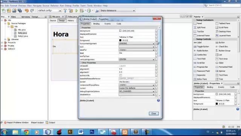Click the Profile Project toolbar icon
The width and height of the screenshot is (241, 136).
pyautogui.click(x=89, y=11)
